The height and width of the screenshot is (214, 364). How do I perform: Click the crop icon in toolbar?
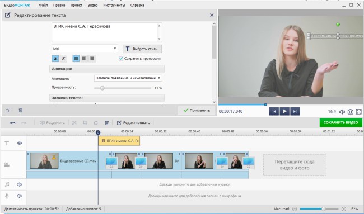tap(85, 123)
